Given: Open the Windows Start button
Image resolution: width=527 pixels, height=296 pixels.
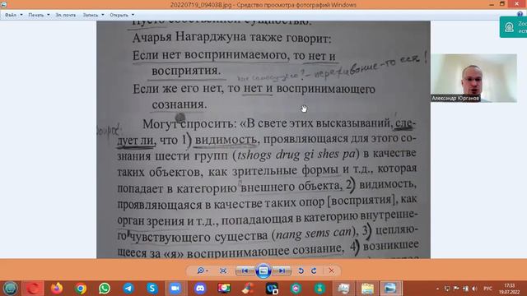Looking at the screenshot, I should pos(11,289).
